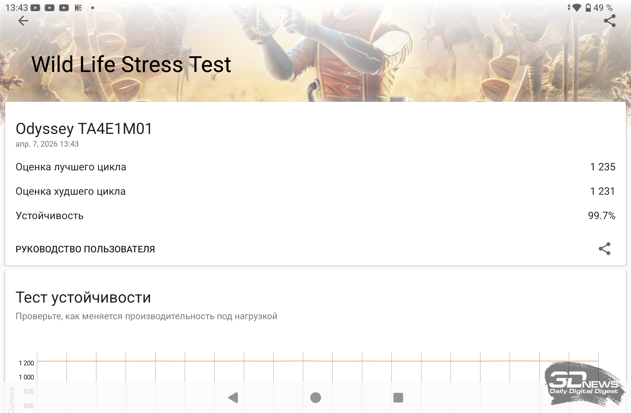Screen dimensions: 631x413
Task: Tap the Тест устойчивости heading
Action: [83, 297]
